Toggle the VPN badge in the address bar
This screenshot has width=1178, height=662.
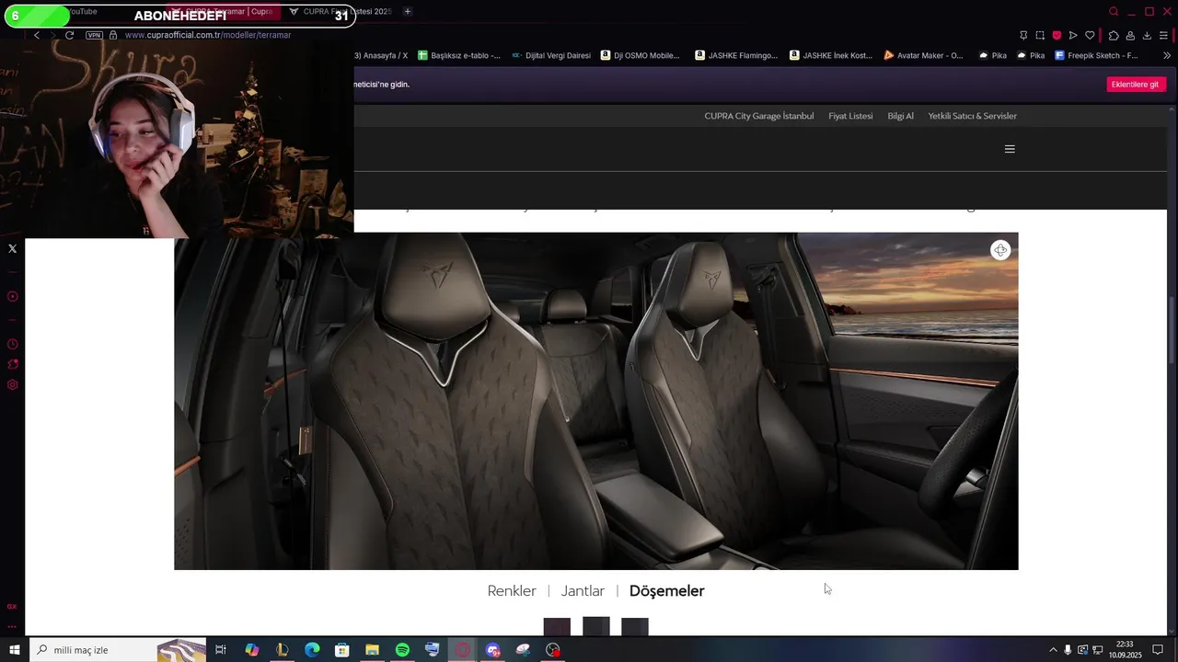click(94, 35)
